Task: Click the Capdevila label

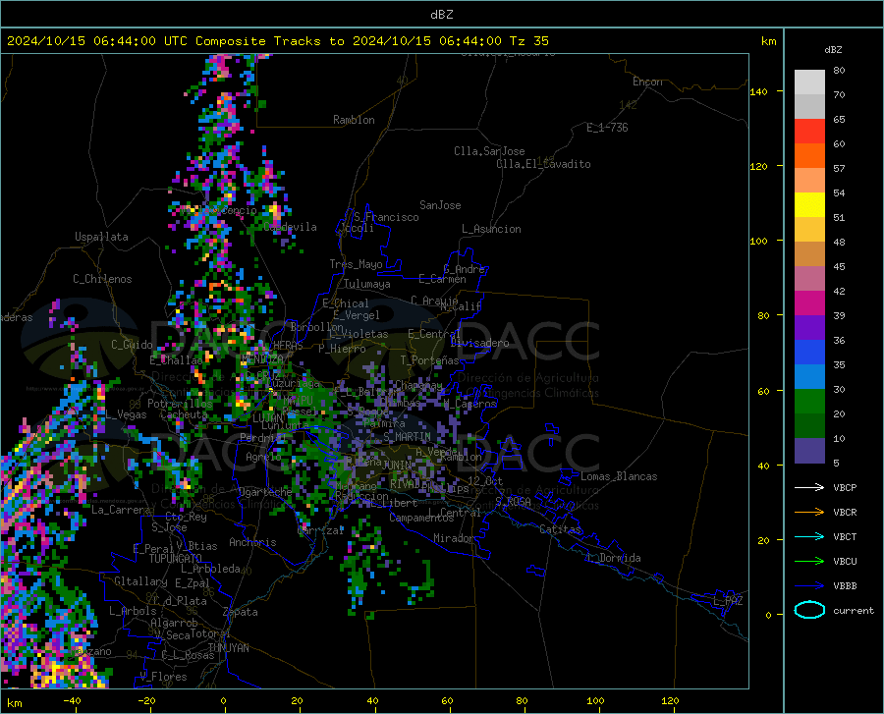Action: tap(291, 227)
